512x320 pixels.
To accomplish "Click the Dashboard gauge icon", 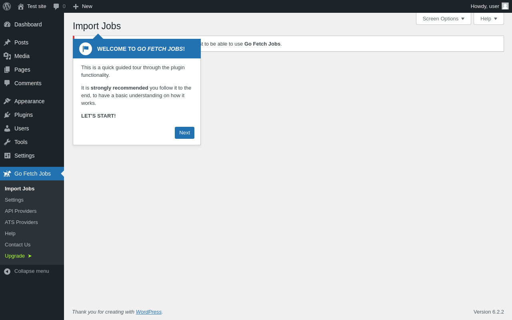I will 7,24.
